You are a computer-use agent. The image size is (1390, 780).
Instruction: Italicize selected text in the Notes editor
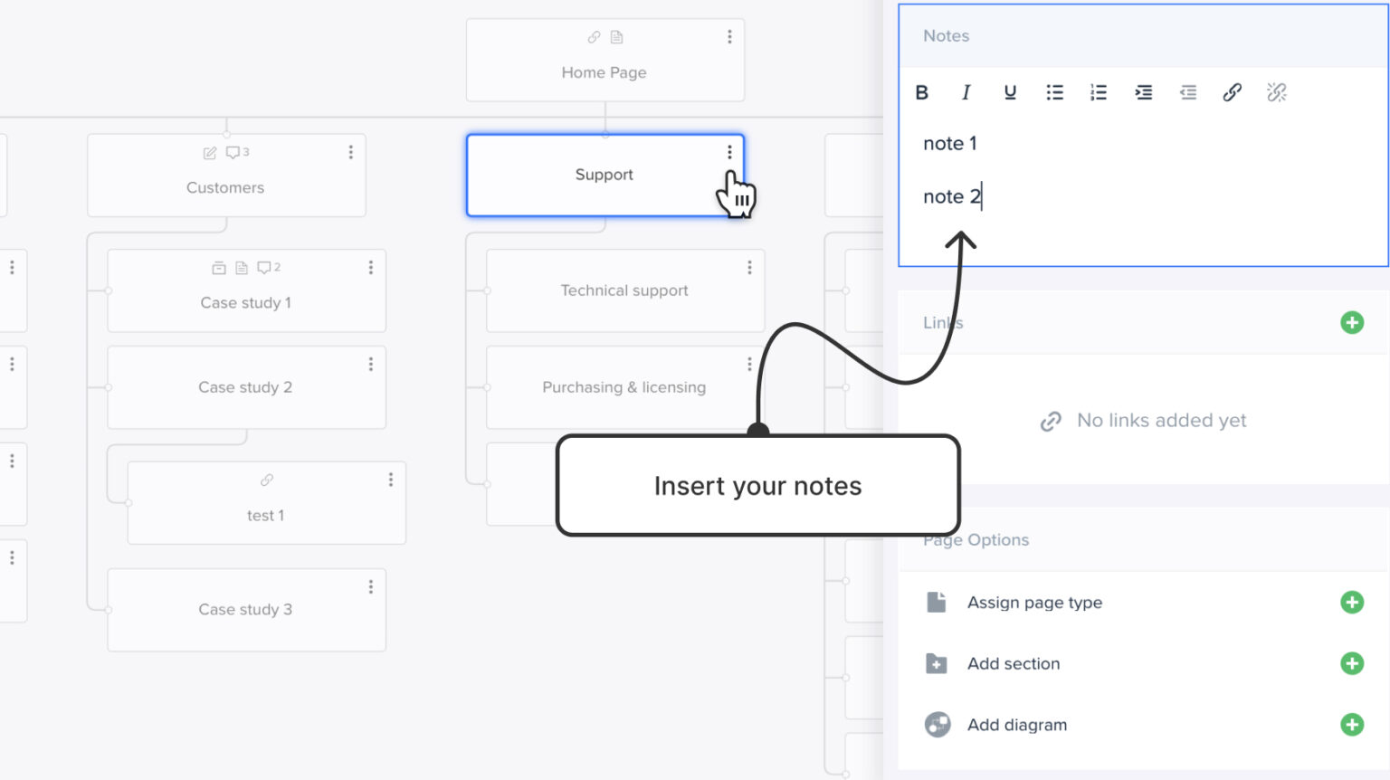966,91
